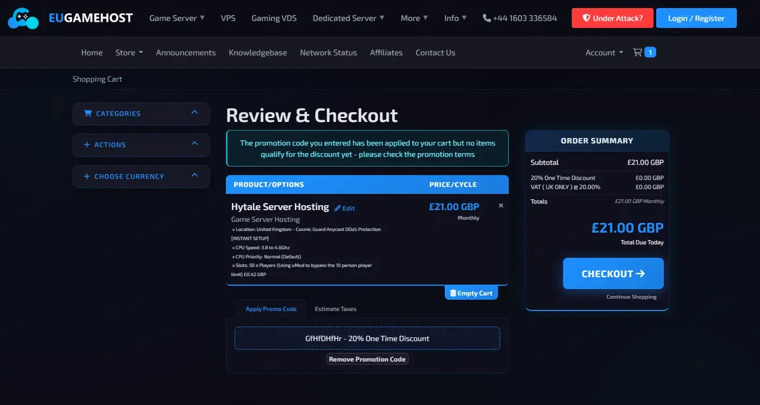
Task: Click the plus icon beside Choose Currency
Action: [87, 176]
